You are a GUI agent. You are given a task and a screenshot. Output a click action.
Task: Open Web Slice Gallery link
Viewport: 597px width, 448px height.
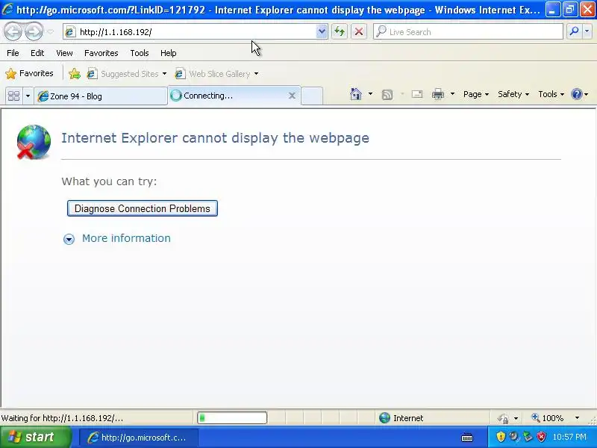click(x=216, y=73)
